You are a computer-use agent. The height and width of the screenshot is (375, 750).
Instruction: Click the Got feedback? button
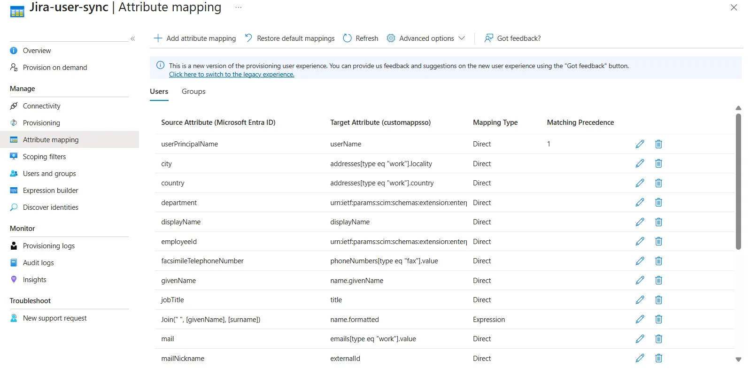(x=513, y=38)
